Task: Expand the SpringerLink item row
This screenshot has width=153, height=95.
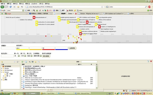Action: point(22,85)
